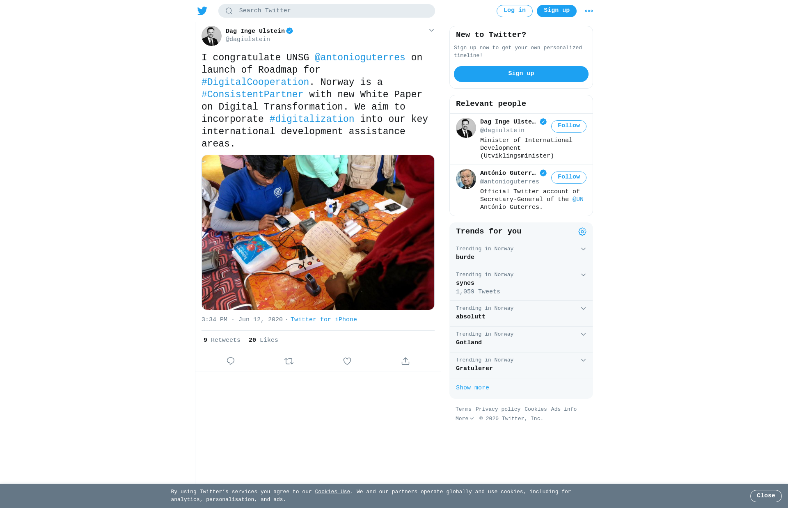Image resolution: width=788 pixels, height=508 pixels.
Task: Expand options for the 'Gotland' trend
Action: [583, 334]
